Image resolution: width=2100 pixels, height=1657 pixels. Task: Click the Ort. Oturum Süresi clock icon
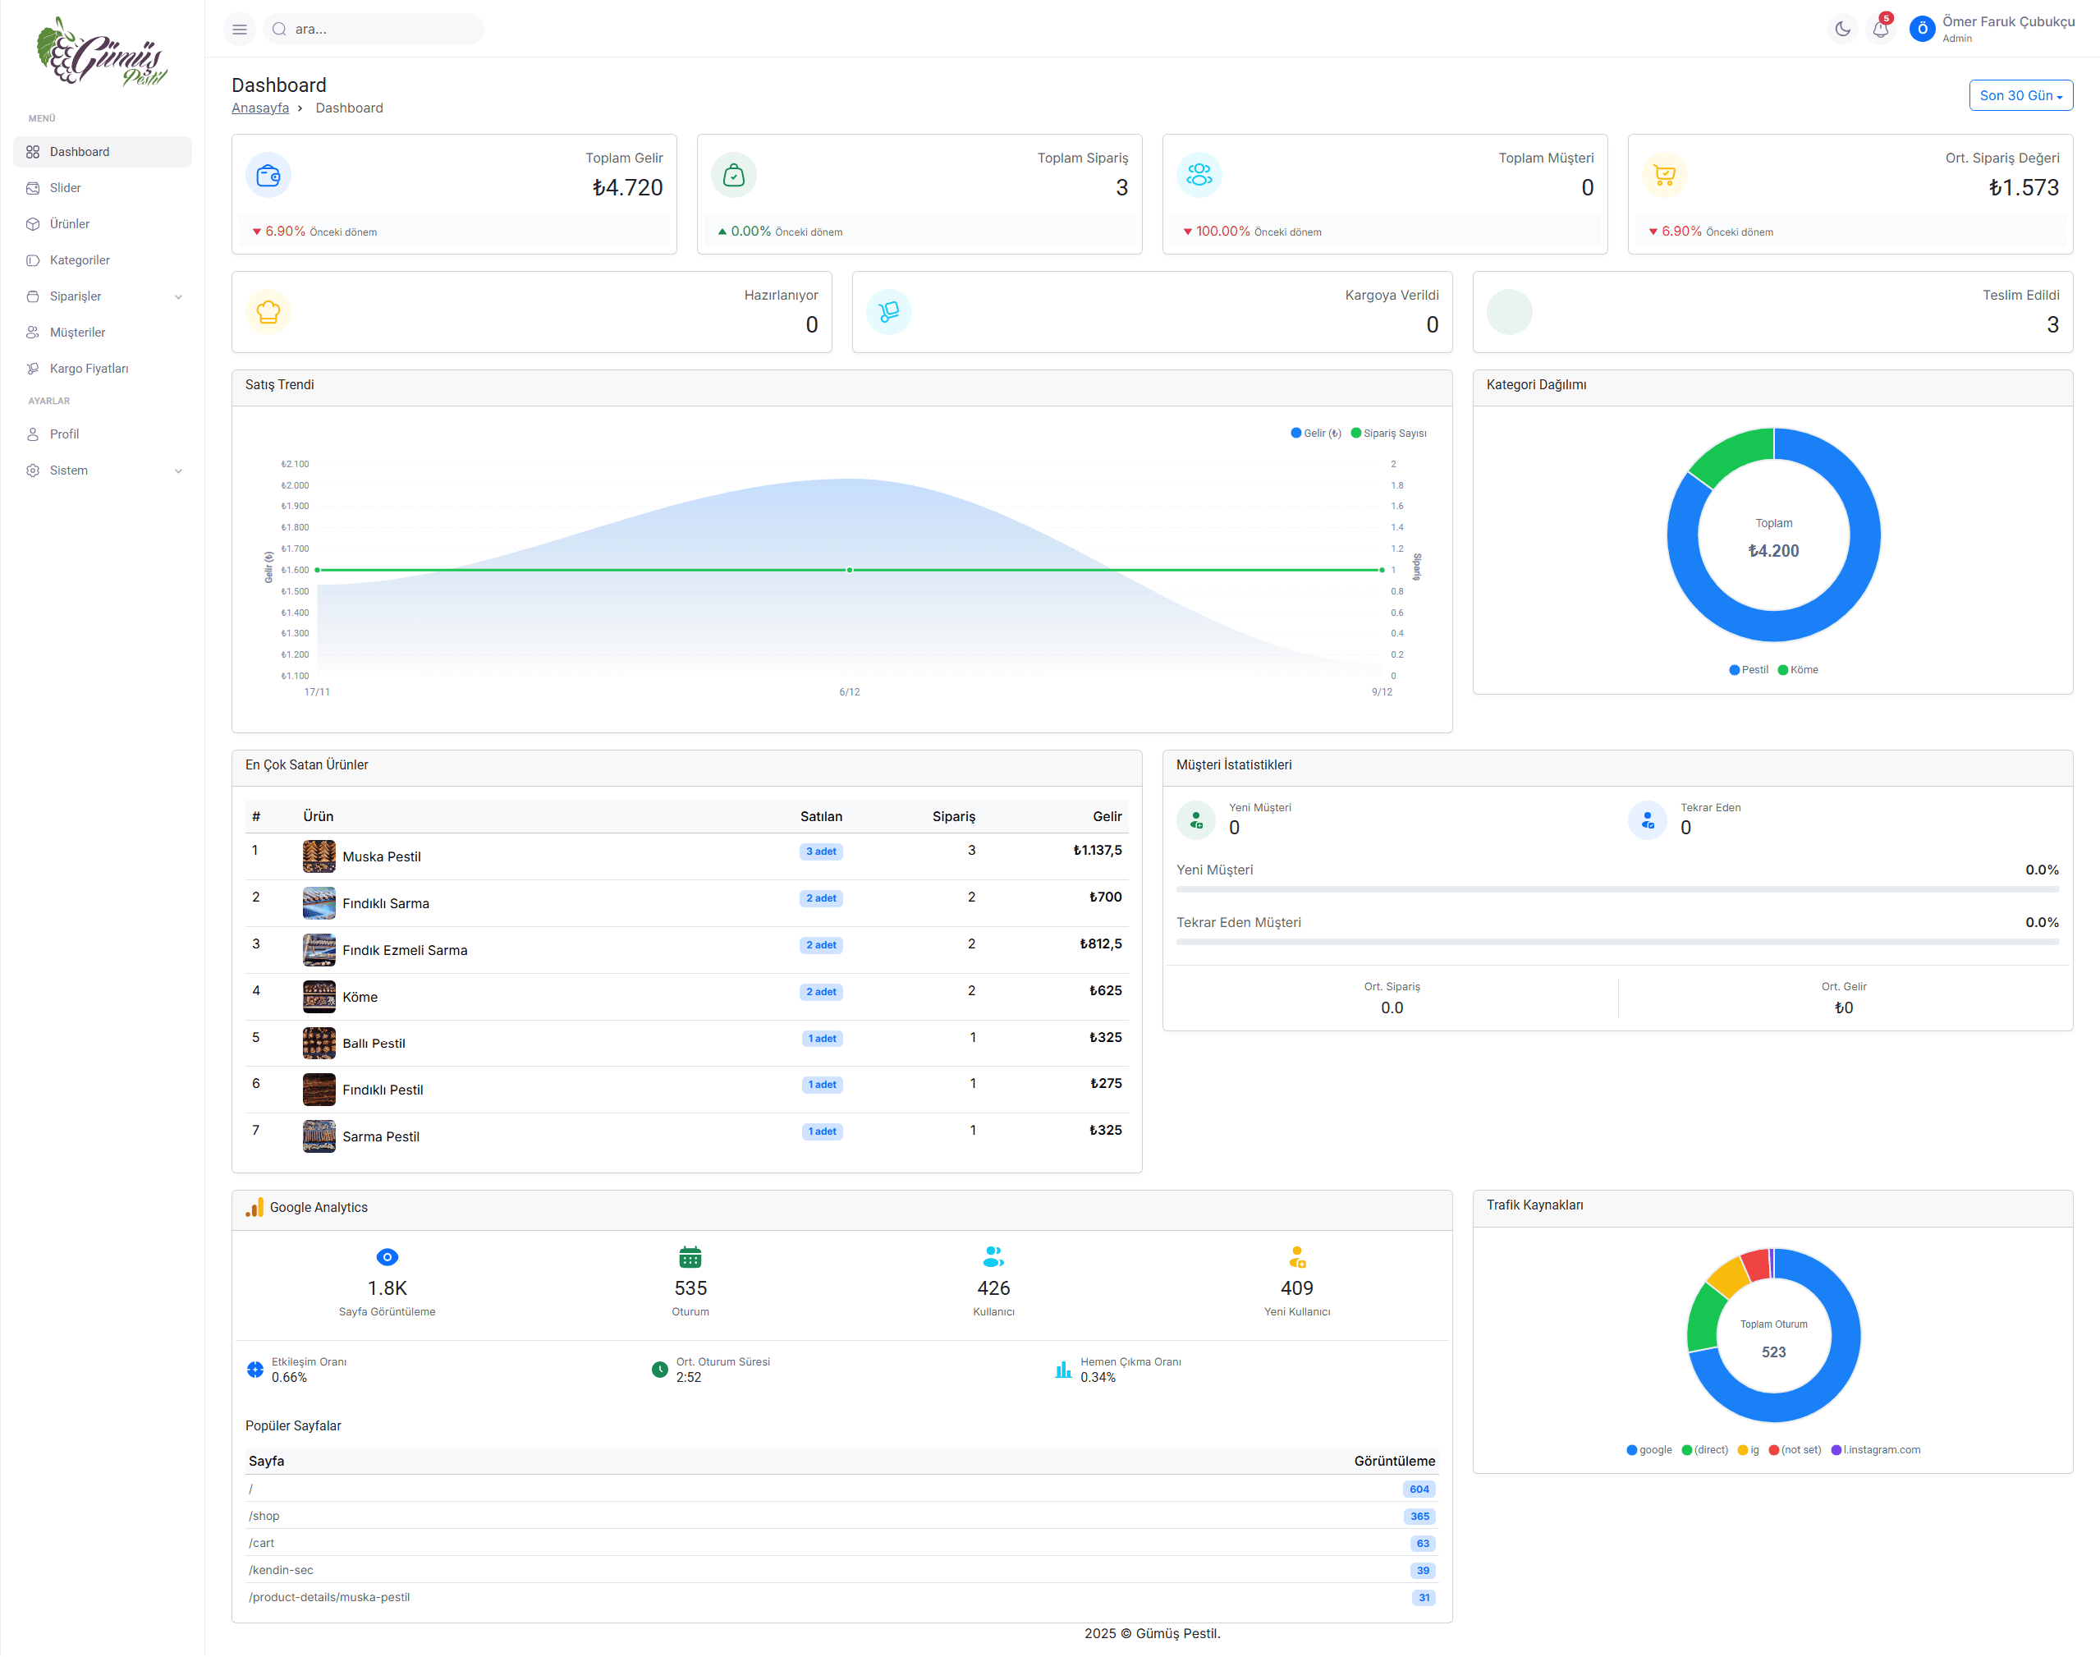659,1370
